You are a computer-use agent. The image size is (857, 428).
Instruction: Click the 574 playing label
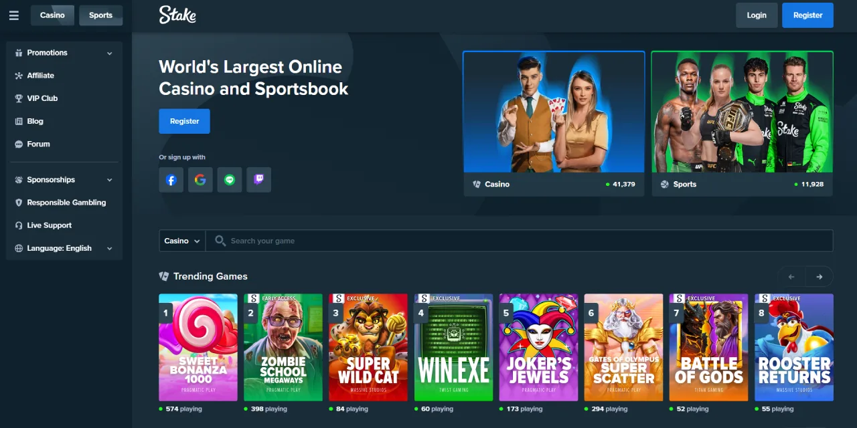point(183,409)
